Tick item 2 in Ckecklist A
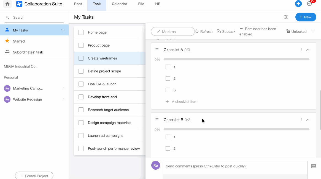Viewport: 321px width, 179px height. [168, 79]
